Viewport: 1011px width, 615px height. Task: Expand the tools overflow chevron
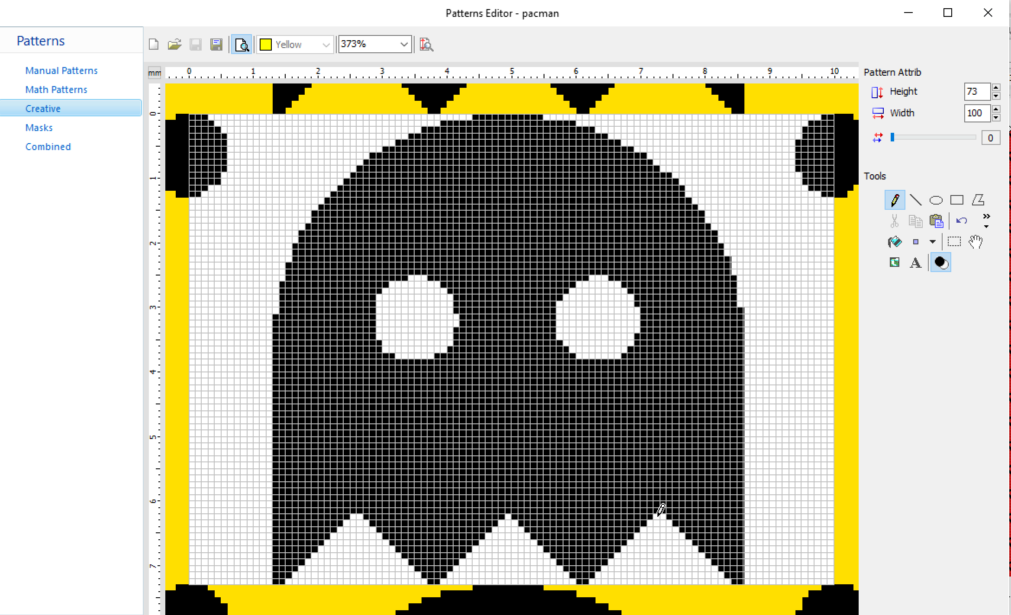986,221
